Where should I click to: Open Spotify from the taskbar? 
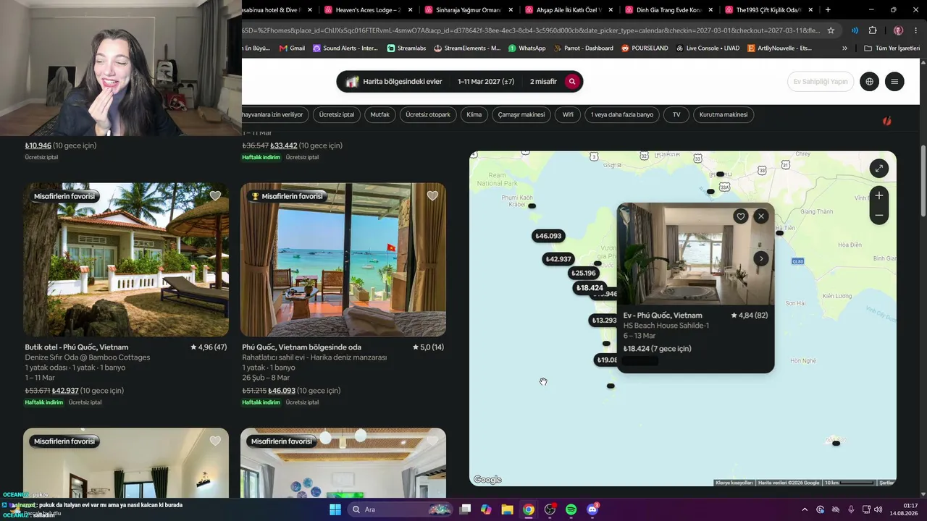[571, 509]
